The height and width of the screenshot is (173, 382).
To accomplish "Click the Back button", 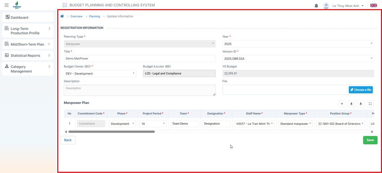I will pos(68,140).
